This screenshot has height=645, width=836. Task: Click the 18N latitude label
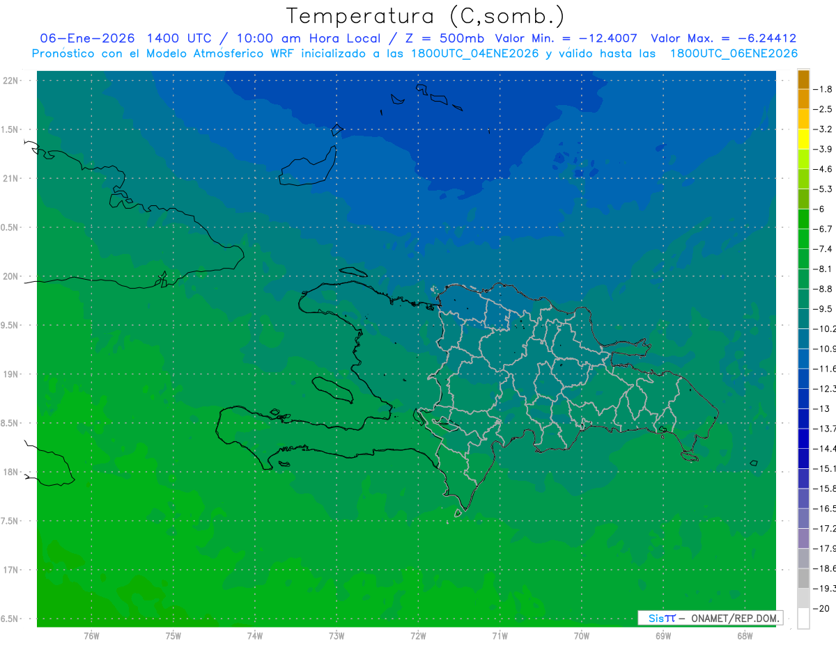click(x=10, y=472)
